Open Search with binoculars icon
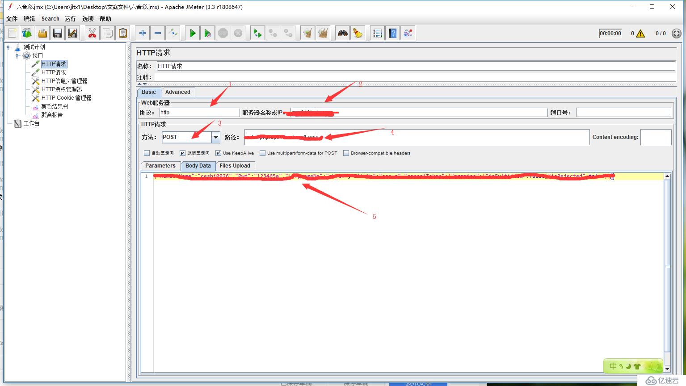This screenshot has width=686, height=386. 343,33
